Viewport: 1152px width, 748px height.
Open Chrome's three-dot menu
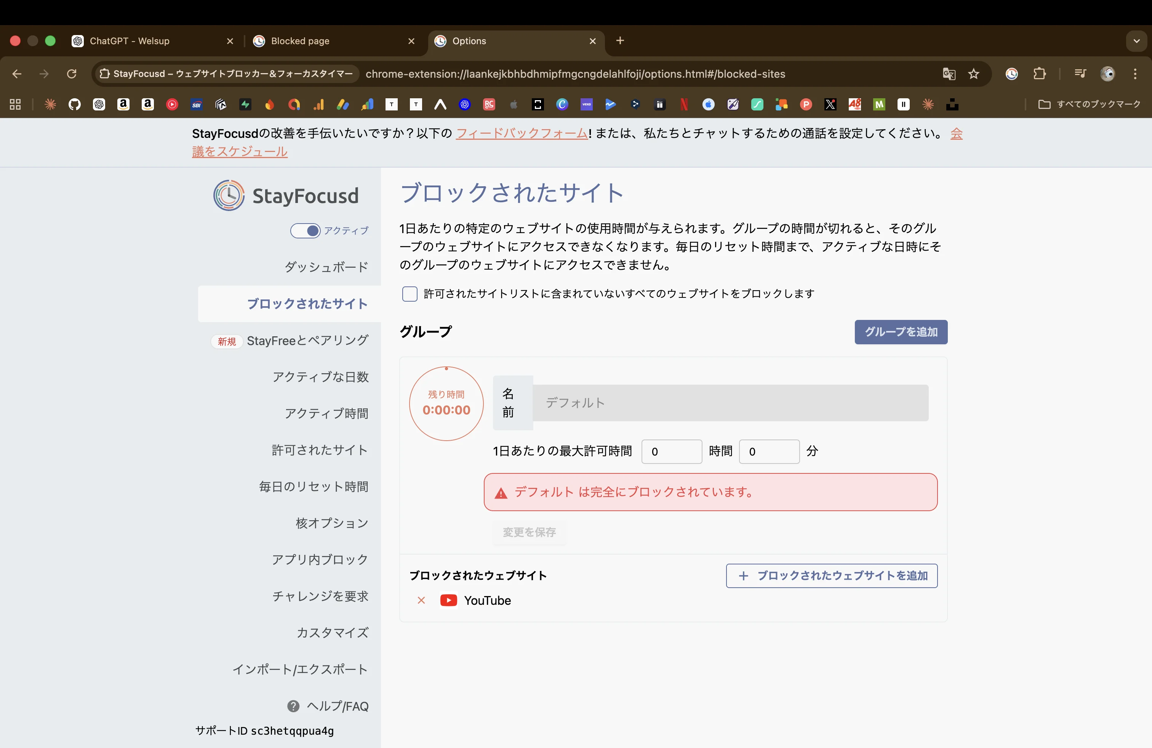[1135, 74]
